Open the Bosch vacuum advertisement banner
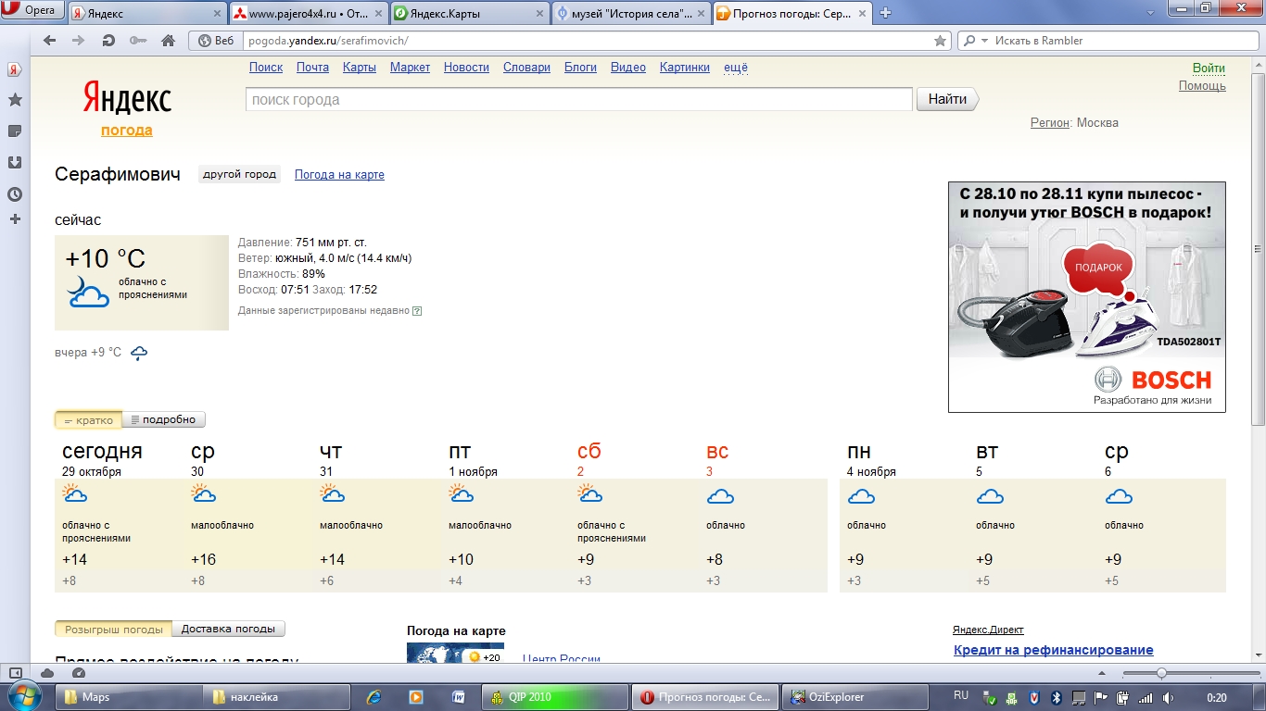The height and width of the screenshot is (711, 1266). [1086, 296]
